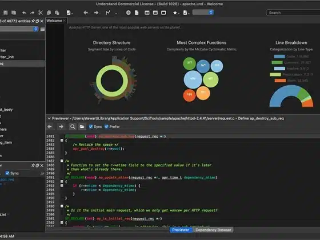Navigate forward with the main toolbar right arrow
Image resolution: width=320 pixels, height=240 pixels.
point(96,13)
